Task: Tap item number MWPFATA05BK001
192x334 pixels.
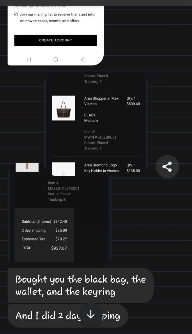Action: click(x=100, y=137)
